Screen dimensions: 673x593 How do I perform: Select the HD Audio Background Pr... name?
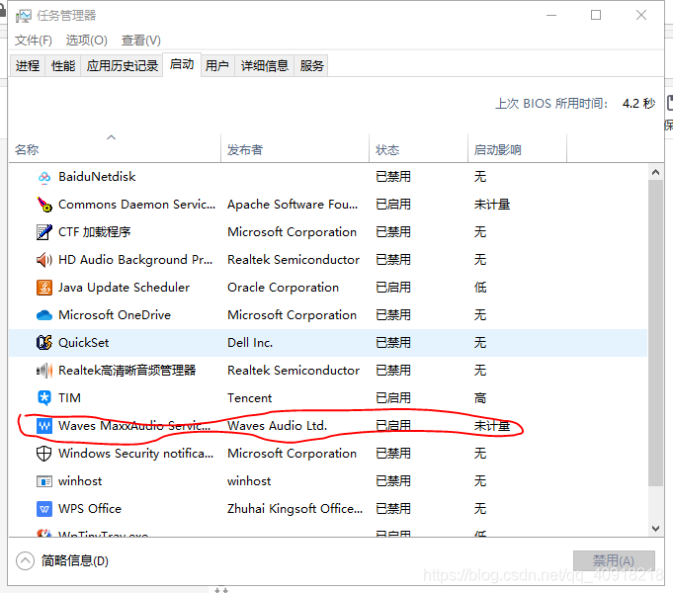click(135, 260)
